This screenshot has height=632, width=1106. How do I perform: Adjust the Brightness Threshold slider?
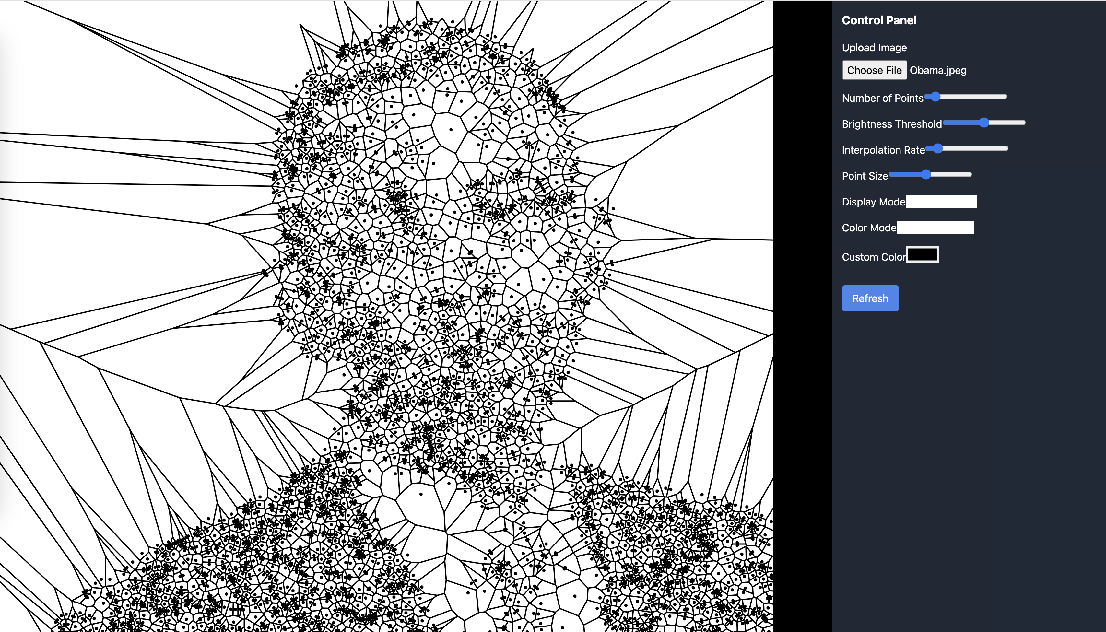click(984, 123)
